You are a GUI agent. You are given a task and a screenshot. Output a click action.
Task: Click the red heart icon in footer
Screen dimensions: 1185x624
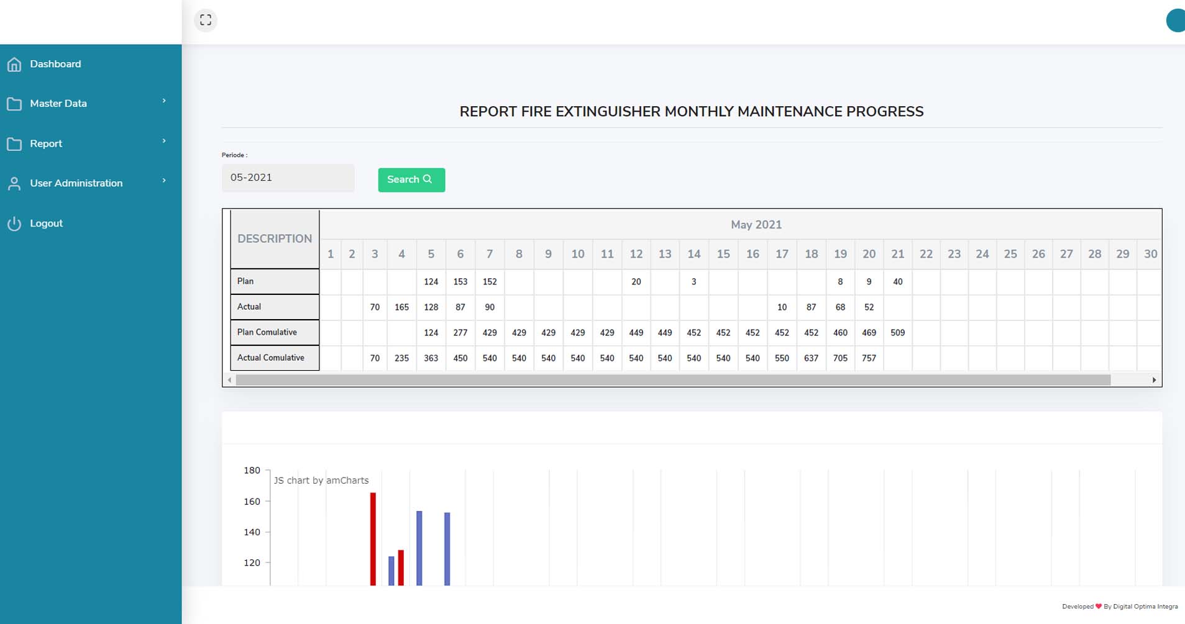coord(1098,607)
